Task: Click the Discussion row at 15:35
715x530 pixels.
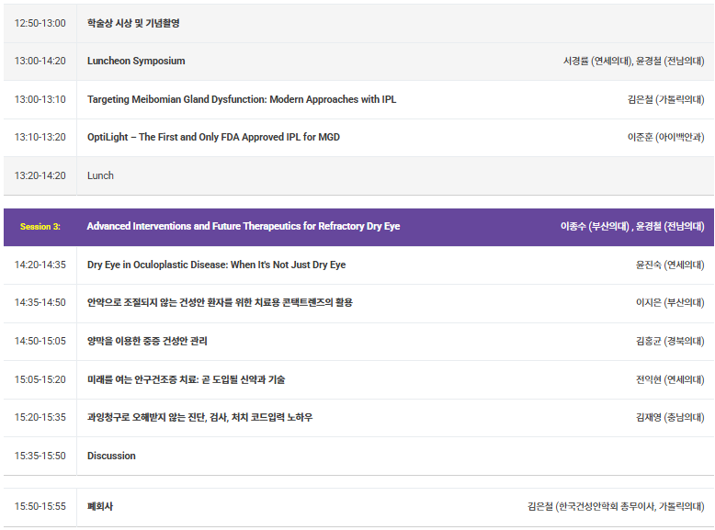Action: click(x=358, y=457)
